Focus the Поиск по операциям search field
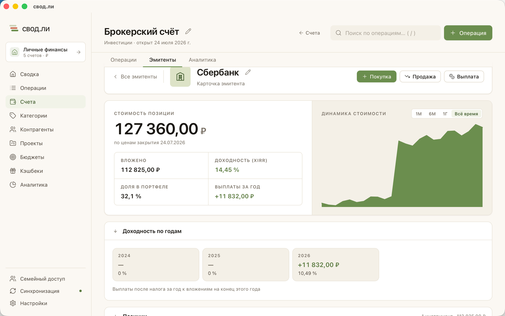The width and height of the screenshot is (505, 316). (385, 33)
